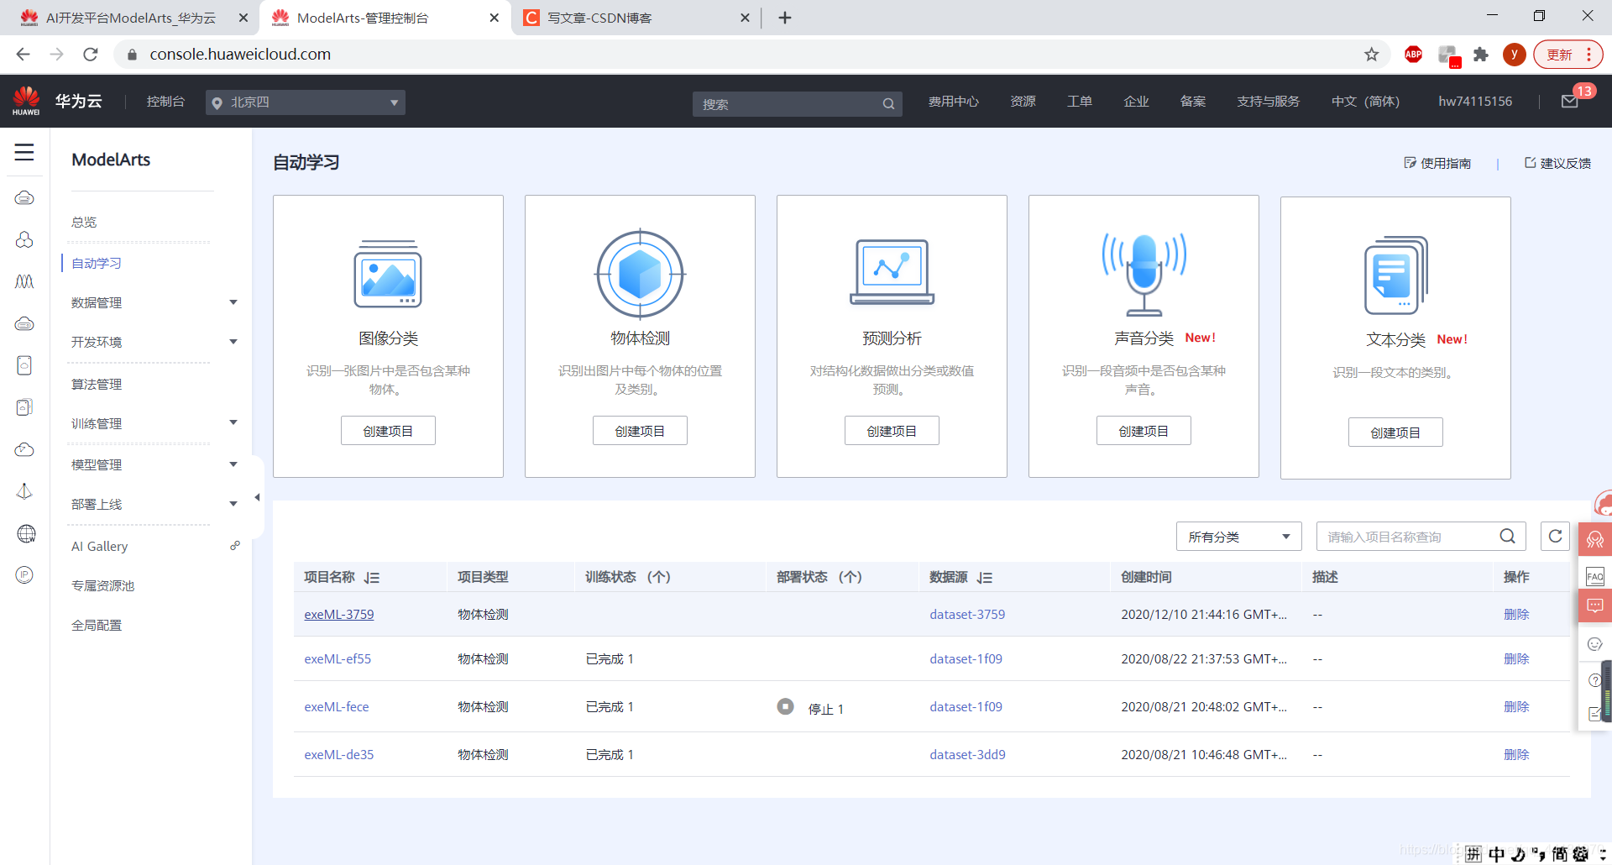Open the exeML-fece project link

pos(336,706)
